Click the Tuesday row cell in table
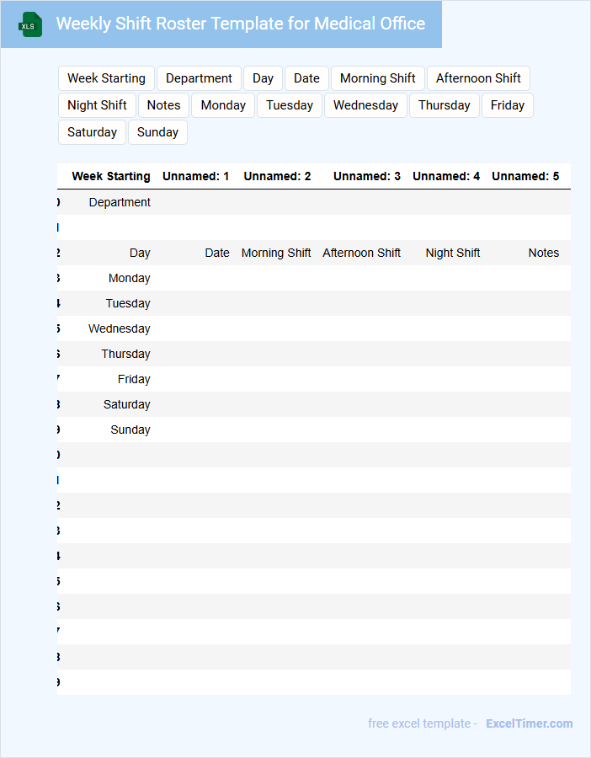Viewport: 591px width, 758px height. pos(128,303)
